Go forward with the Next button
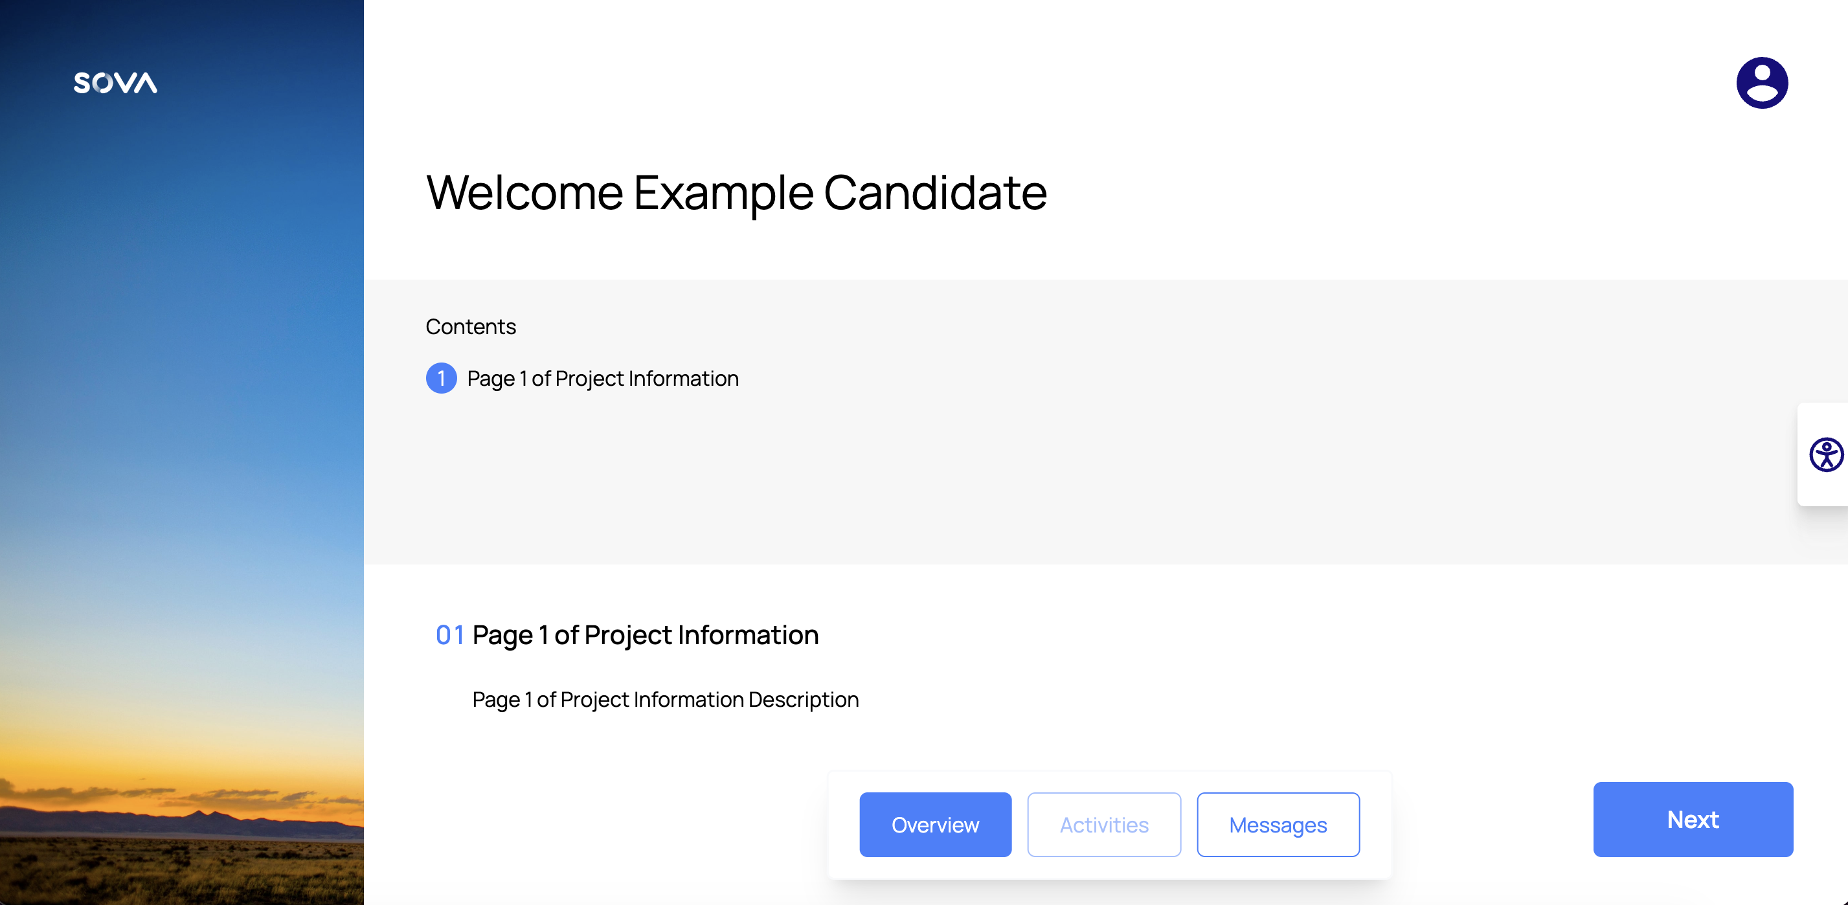Image resolution: width=1848 pixels, height=905 pixels. tap(1693, 819)
